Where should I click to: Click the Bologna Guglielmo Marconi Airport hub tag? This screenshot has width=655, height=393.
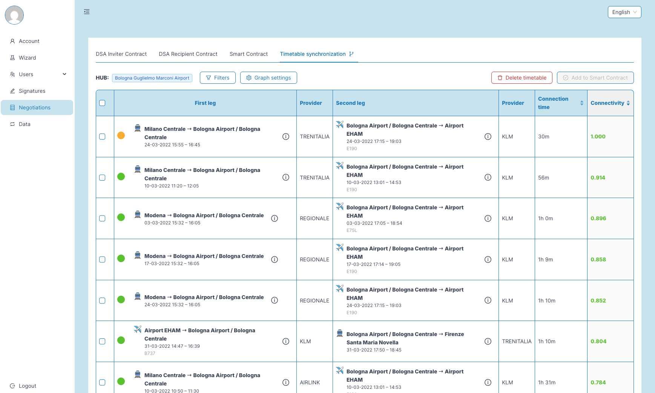pyautogui.click(x=152, y=78)
